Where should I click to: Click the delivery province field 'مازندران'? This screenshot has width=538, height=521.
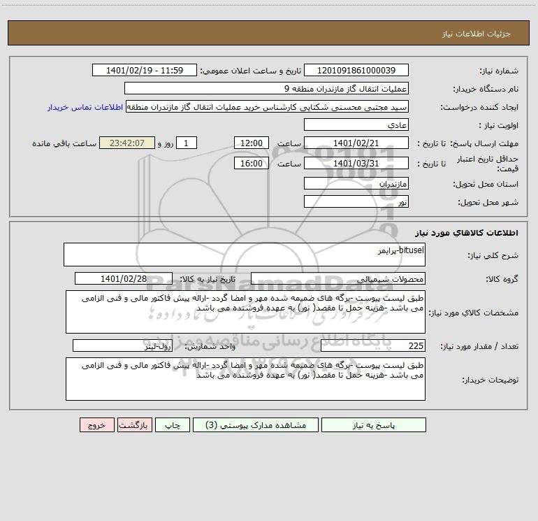356,183
